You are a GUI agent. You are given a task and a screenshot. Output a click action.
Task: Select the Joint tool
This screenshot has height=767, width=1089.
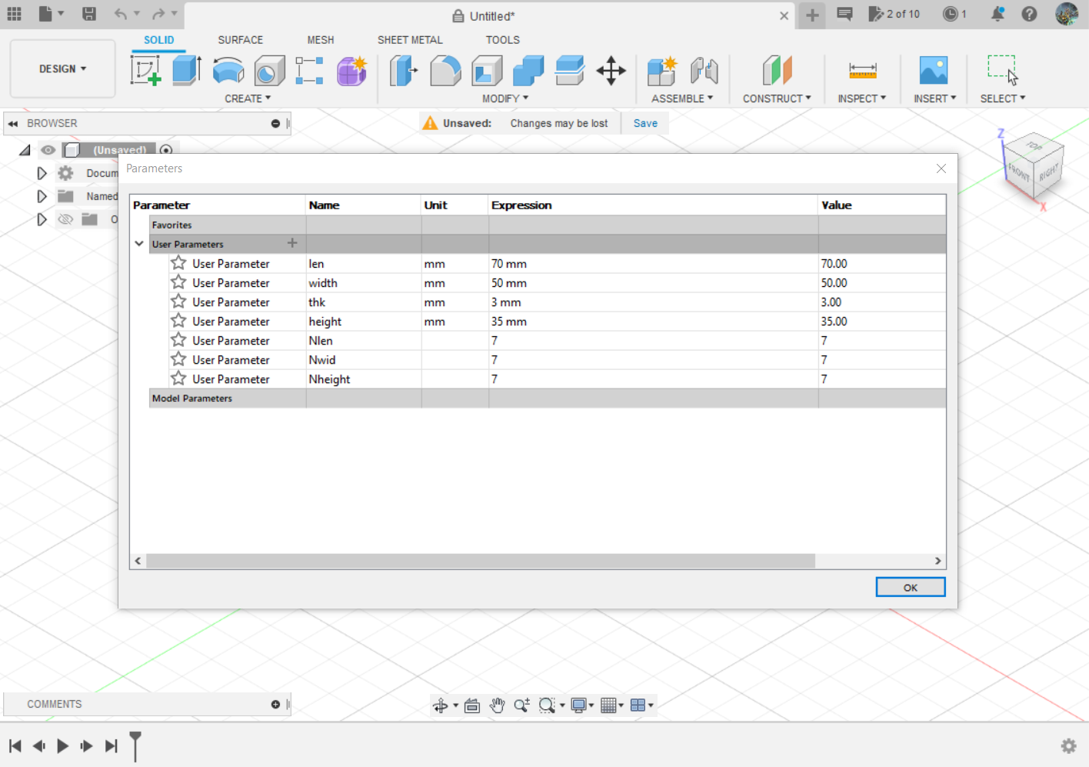pos(704,71)
